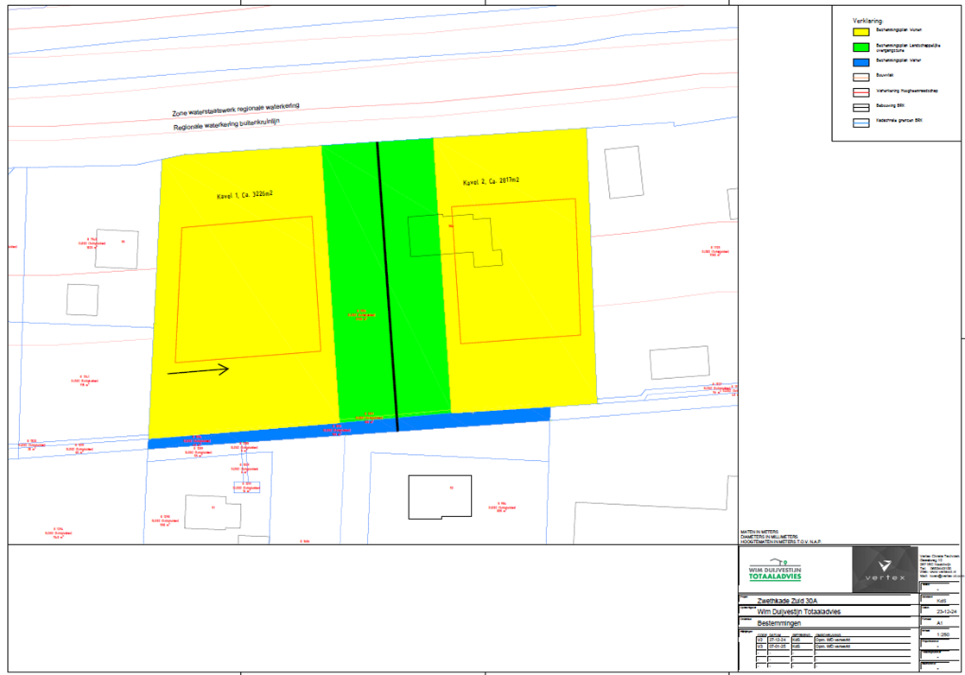Click the Bouwvlak legend symbol
965x675 pixels.
tap(860, 77)
